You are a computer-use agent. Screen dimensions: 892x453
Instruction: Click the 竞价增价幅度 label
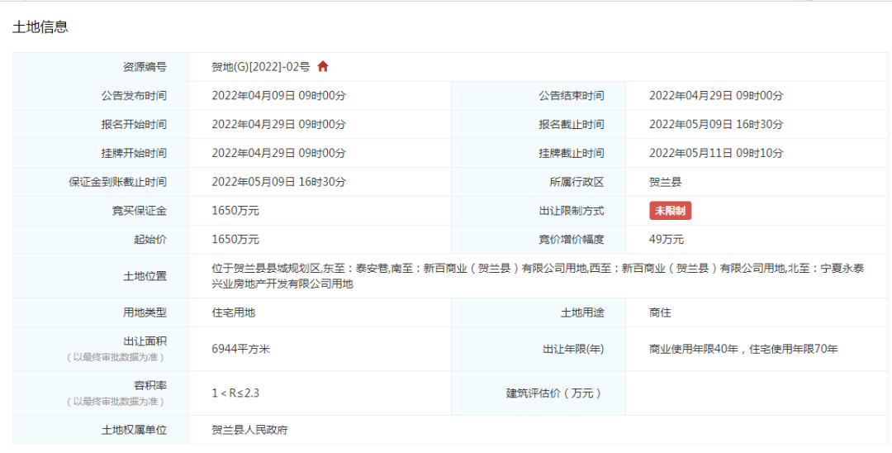tap(572, 240)
